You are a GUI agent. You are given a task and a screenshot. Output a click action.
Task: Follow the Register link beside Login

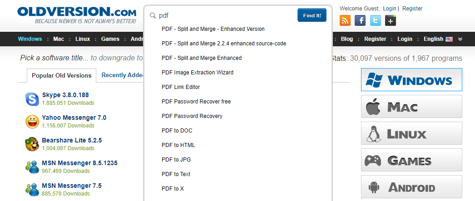click(x=412, y=9)
